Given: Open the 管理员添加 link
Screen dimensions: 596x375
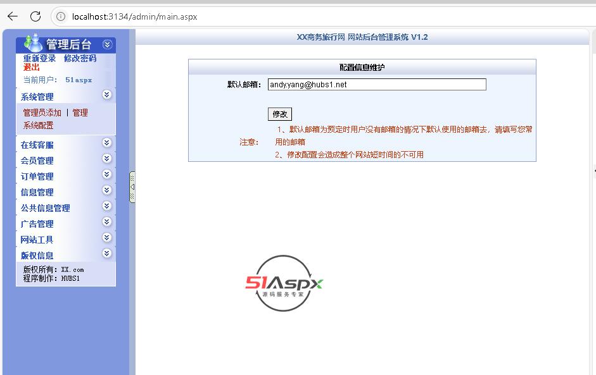Looking at the screenshot, I should (x=42, y=113).
